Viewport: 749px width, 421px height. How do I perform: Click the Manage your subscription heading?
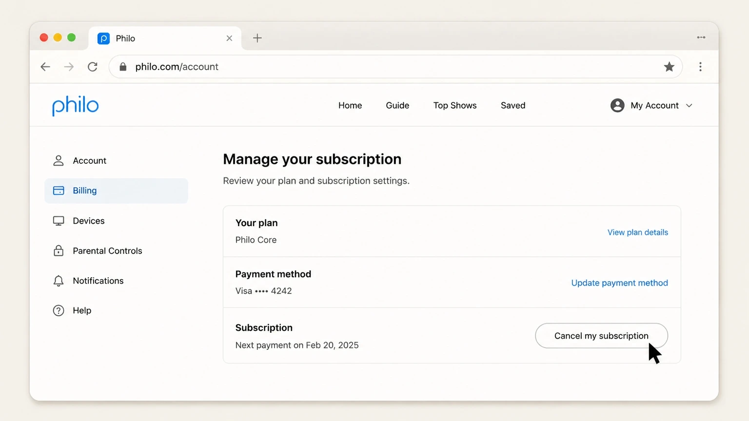tap(312, 159)
